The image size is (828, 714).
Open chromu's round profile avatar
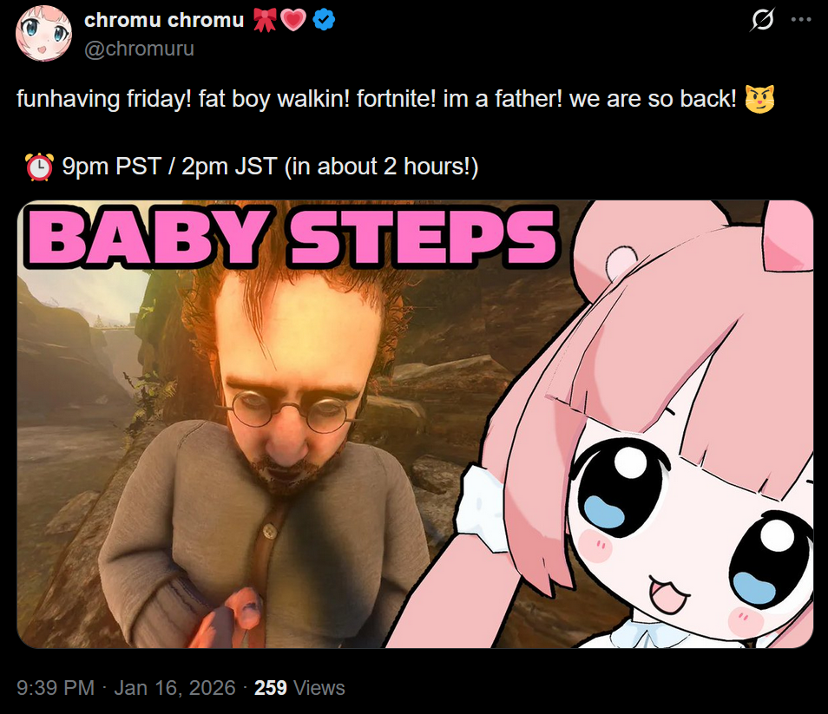(x=43, y=33)
